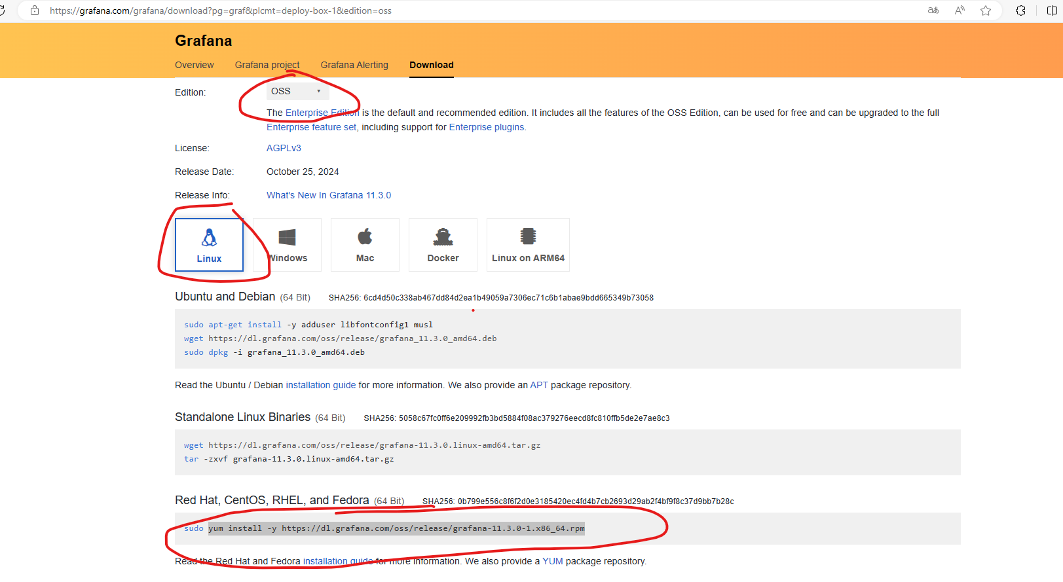
Task: Click the Grafana page title
Action: pyautogui.click(x=204, y=41)
